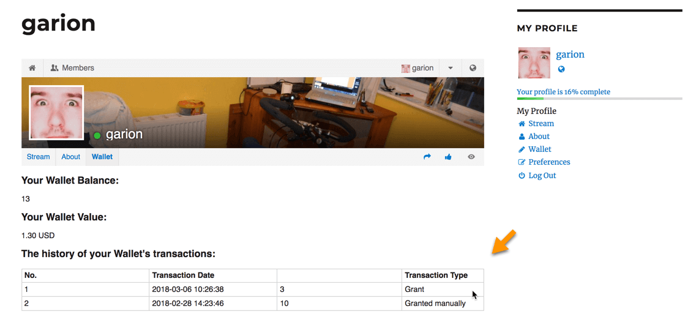The image size is (685, 322).
Task: Switch to the Stream tab
Action: point(38,157)
